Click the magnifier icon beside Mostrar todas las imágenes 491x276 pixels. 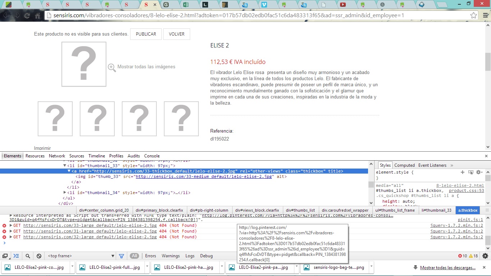click(x=112, y=67)
